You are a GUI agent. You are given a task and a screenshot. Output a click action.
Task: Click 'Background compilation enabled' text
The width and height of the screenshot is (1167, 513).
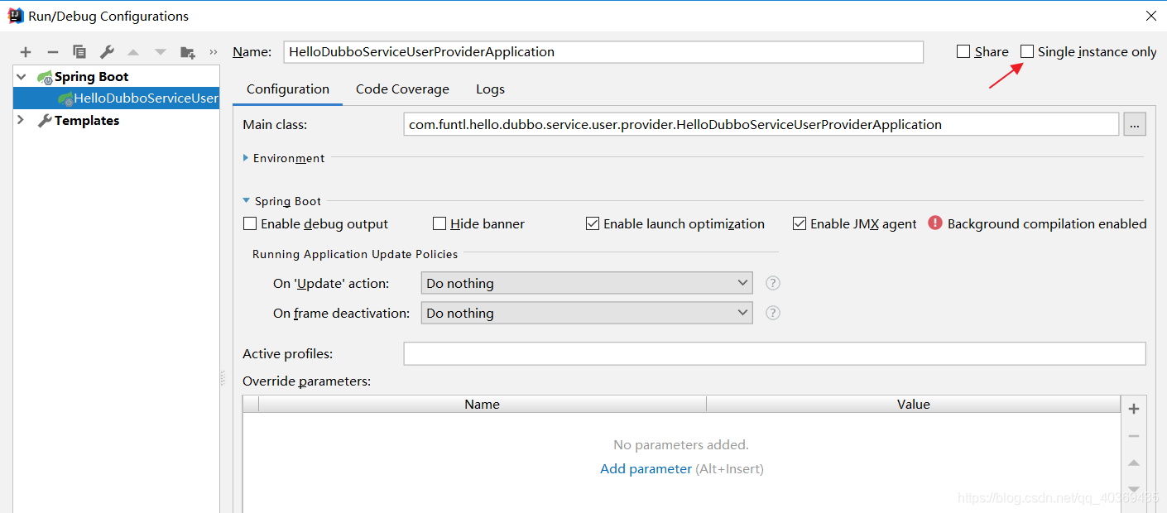pos(1047,223)
